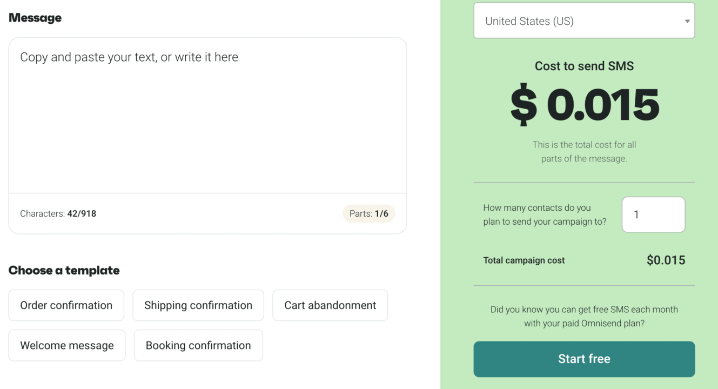The width and height of the screenshot is (718, 389).
Task: Choose the Shipping confirmation template
Action: coord(198,305)
